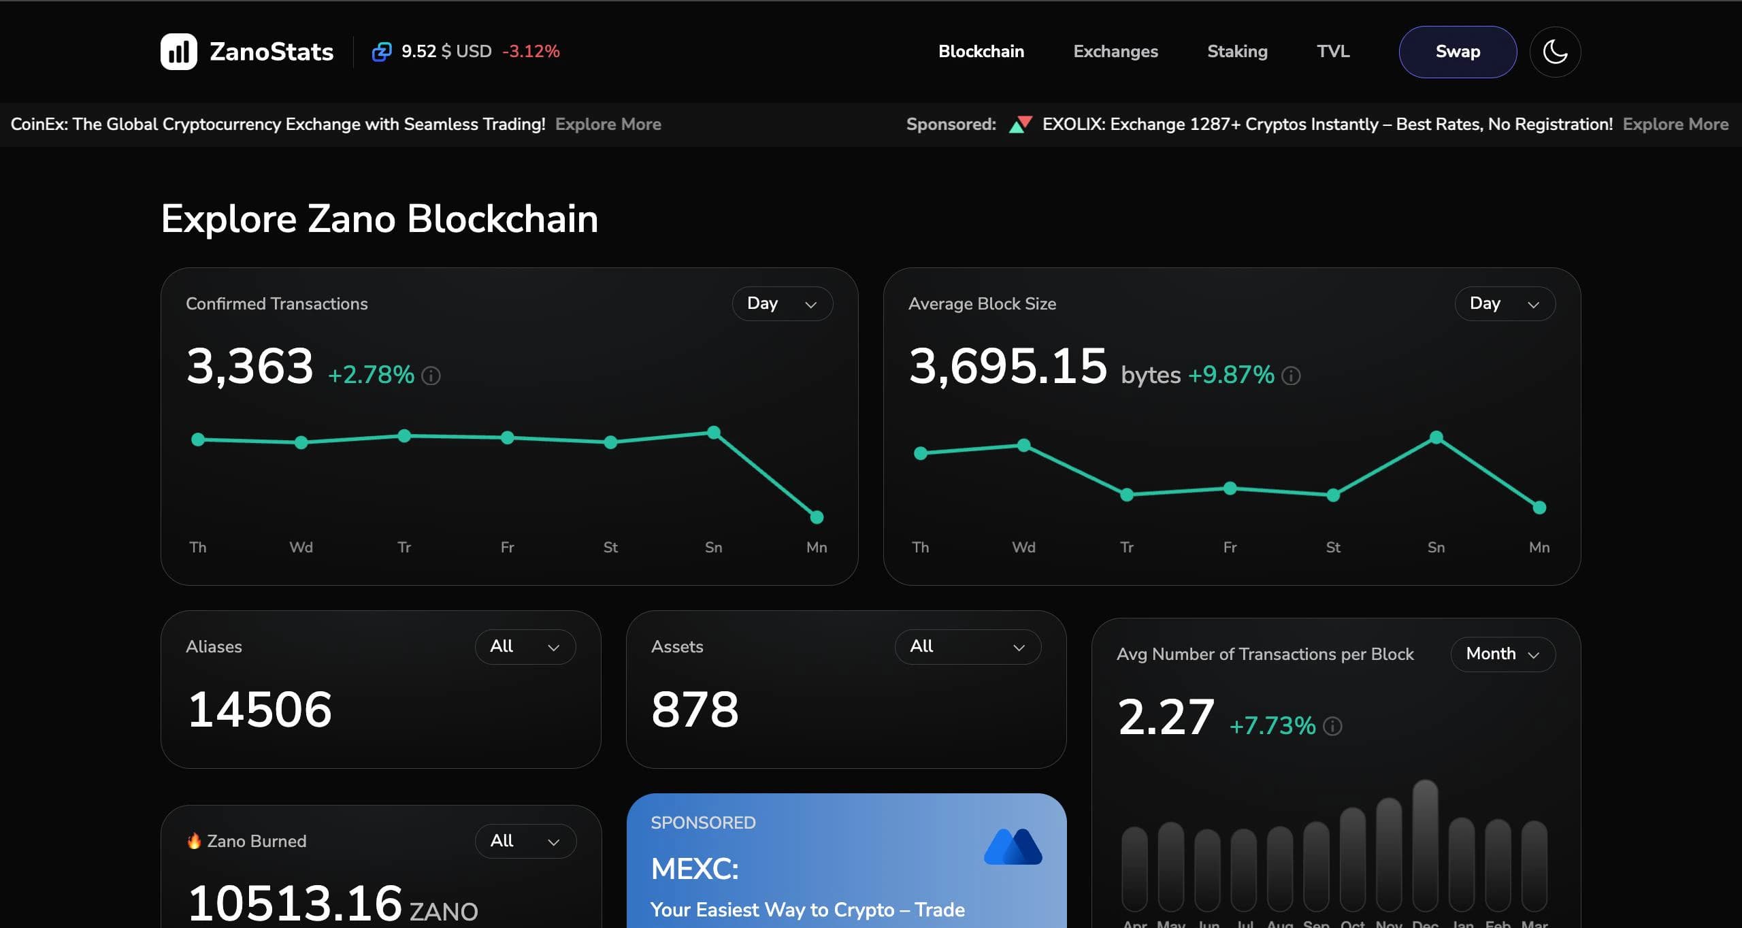Screen dimensions: 1742x928
Task: Click the Zano coin icon beside price
Action: [x=382, y=52]
